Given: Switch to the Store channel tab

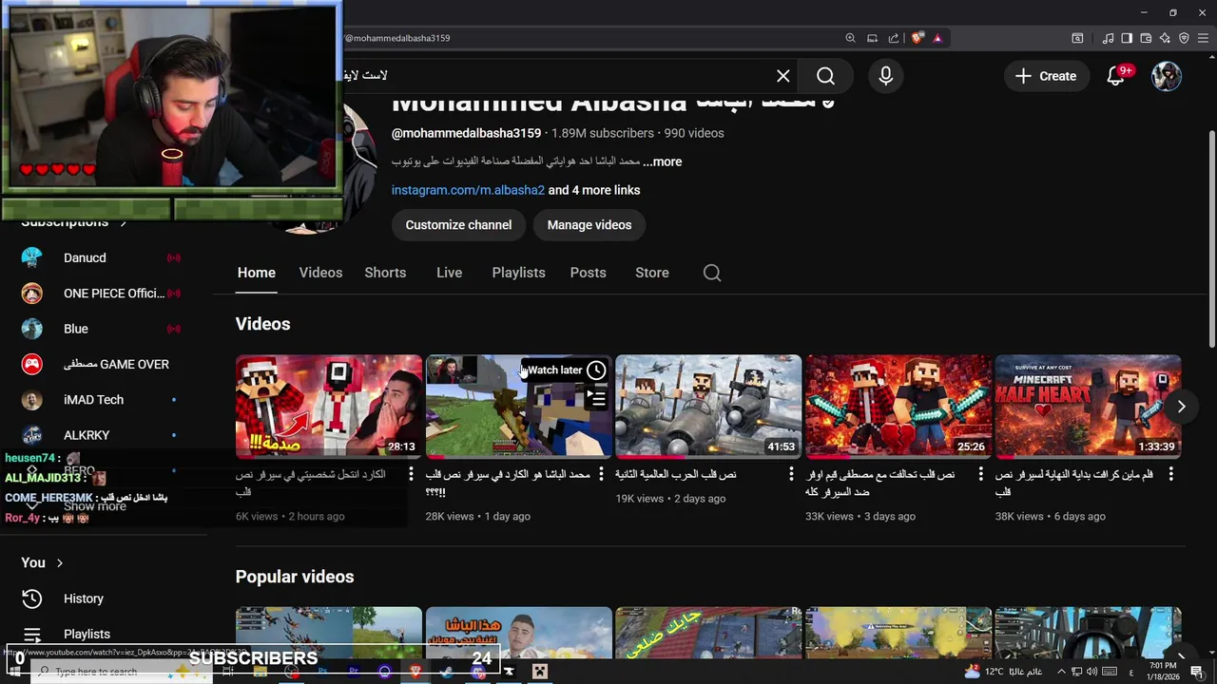Looking at the screenshot, I should pyautogui.click(x=652, y=273).
